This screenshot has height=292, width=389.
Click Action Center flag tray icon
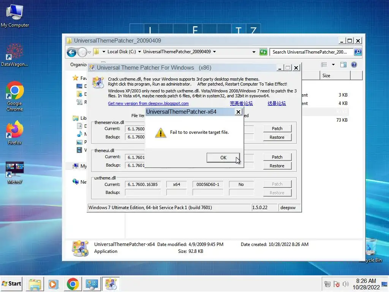tap(337, 284)
